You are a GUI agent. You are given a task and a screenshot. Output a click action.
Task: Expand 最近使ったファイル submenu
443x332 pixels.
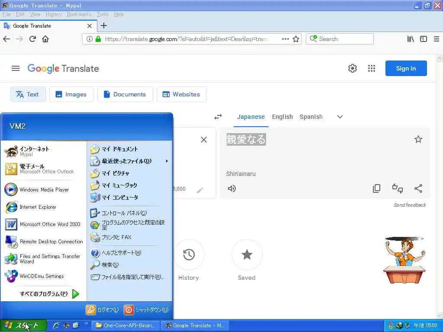[129, 161]
